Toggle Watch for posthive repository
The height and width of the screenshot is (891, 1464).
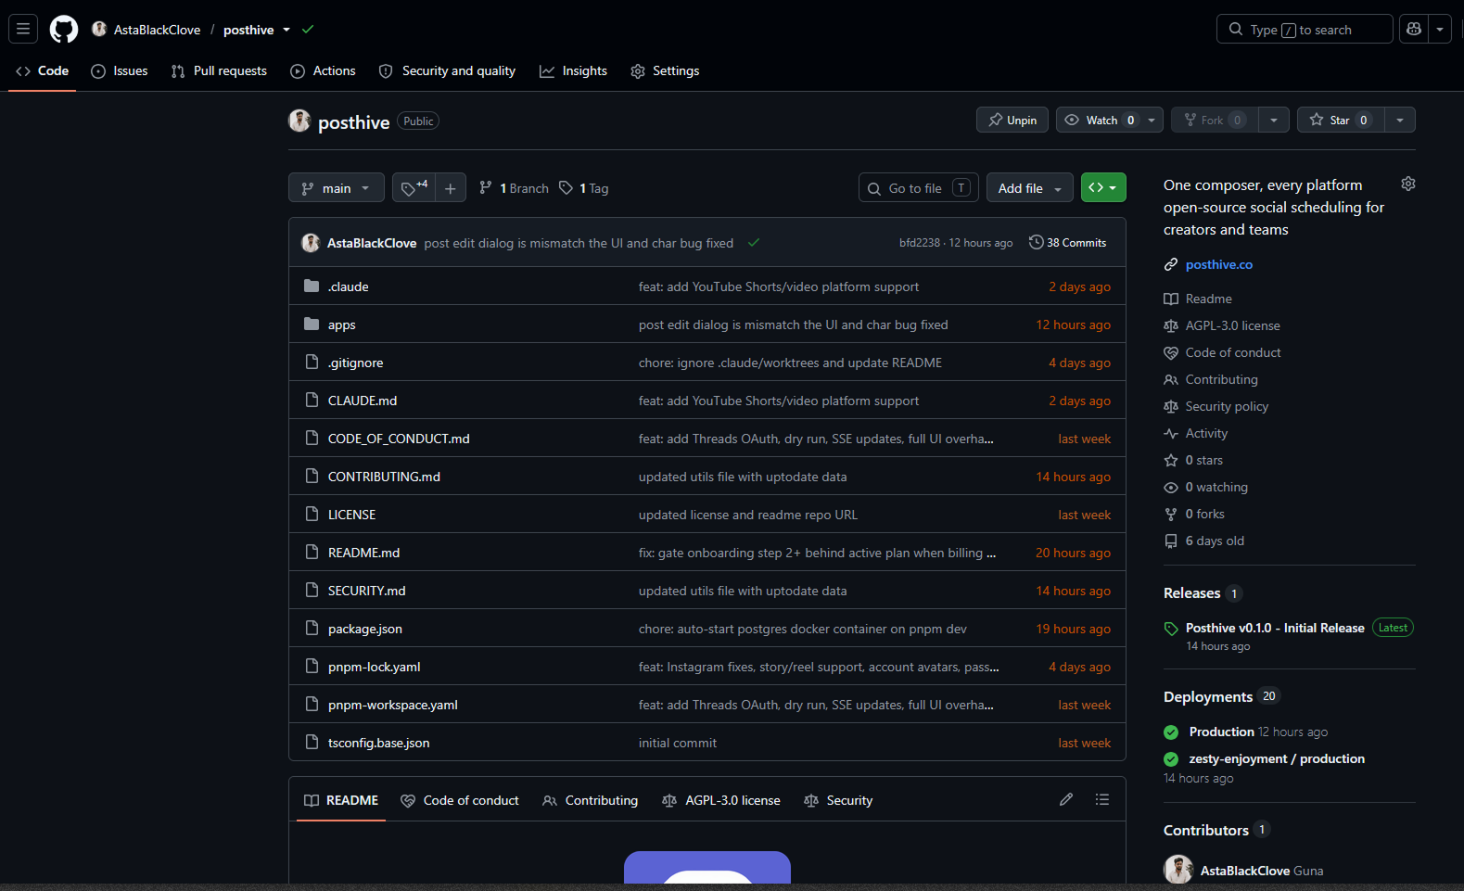1099,121
